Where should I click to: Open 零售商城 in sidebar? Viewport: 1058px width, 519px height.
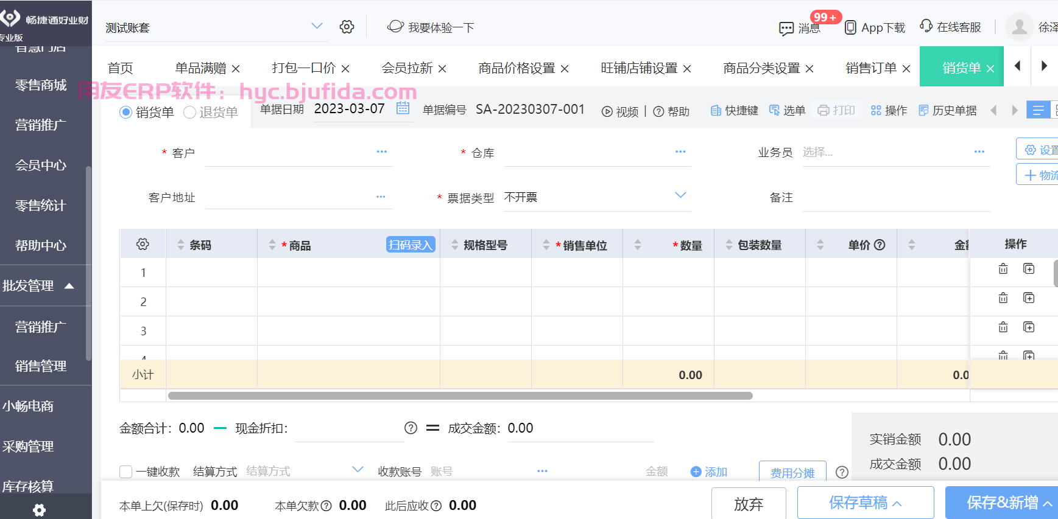41,85
